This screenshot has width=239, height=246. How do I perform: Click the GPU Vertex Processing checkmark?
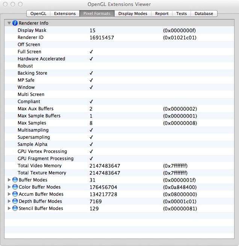coord(91,151)
